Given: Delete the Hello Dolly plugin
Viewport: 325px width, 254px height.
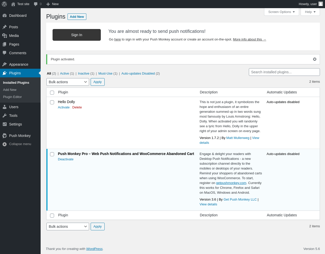Looking at the screenshot, I should click(x=77, y=107).
